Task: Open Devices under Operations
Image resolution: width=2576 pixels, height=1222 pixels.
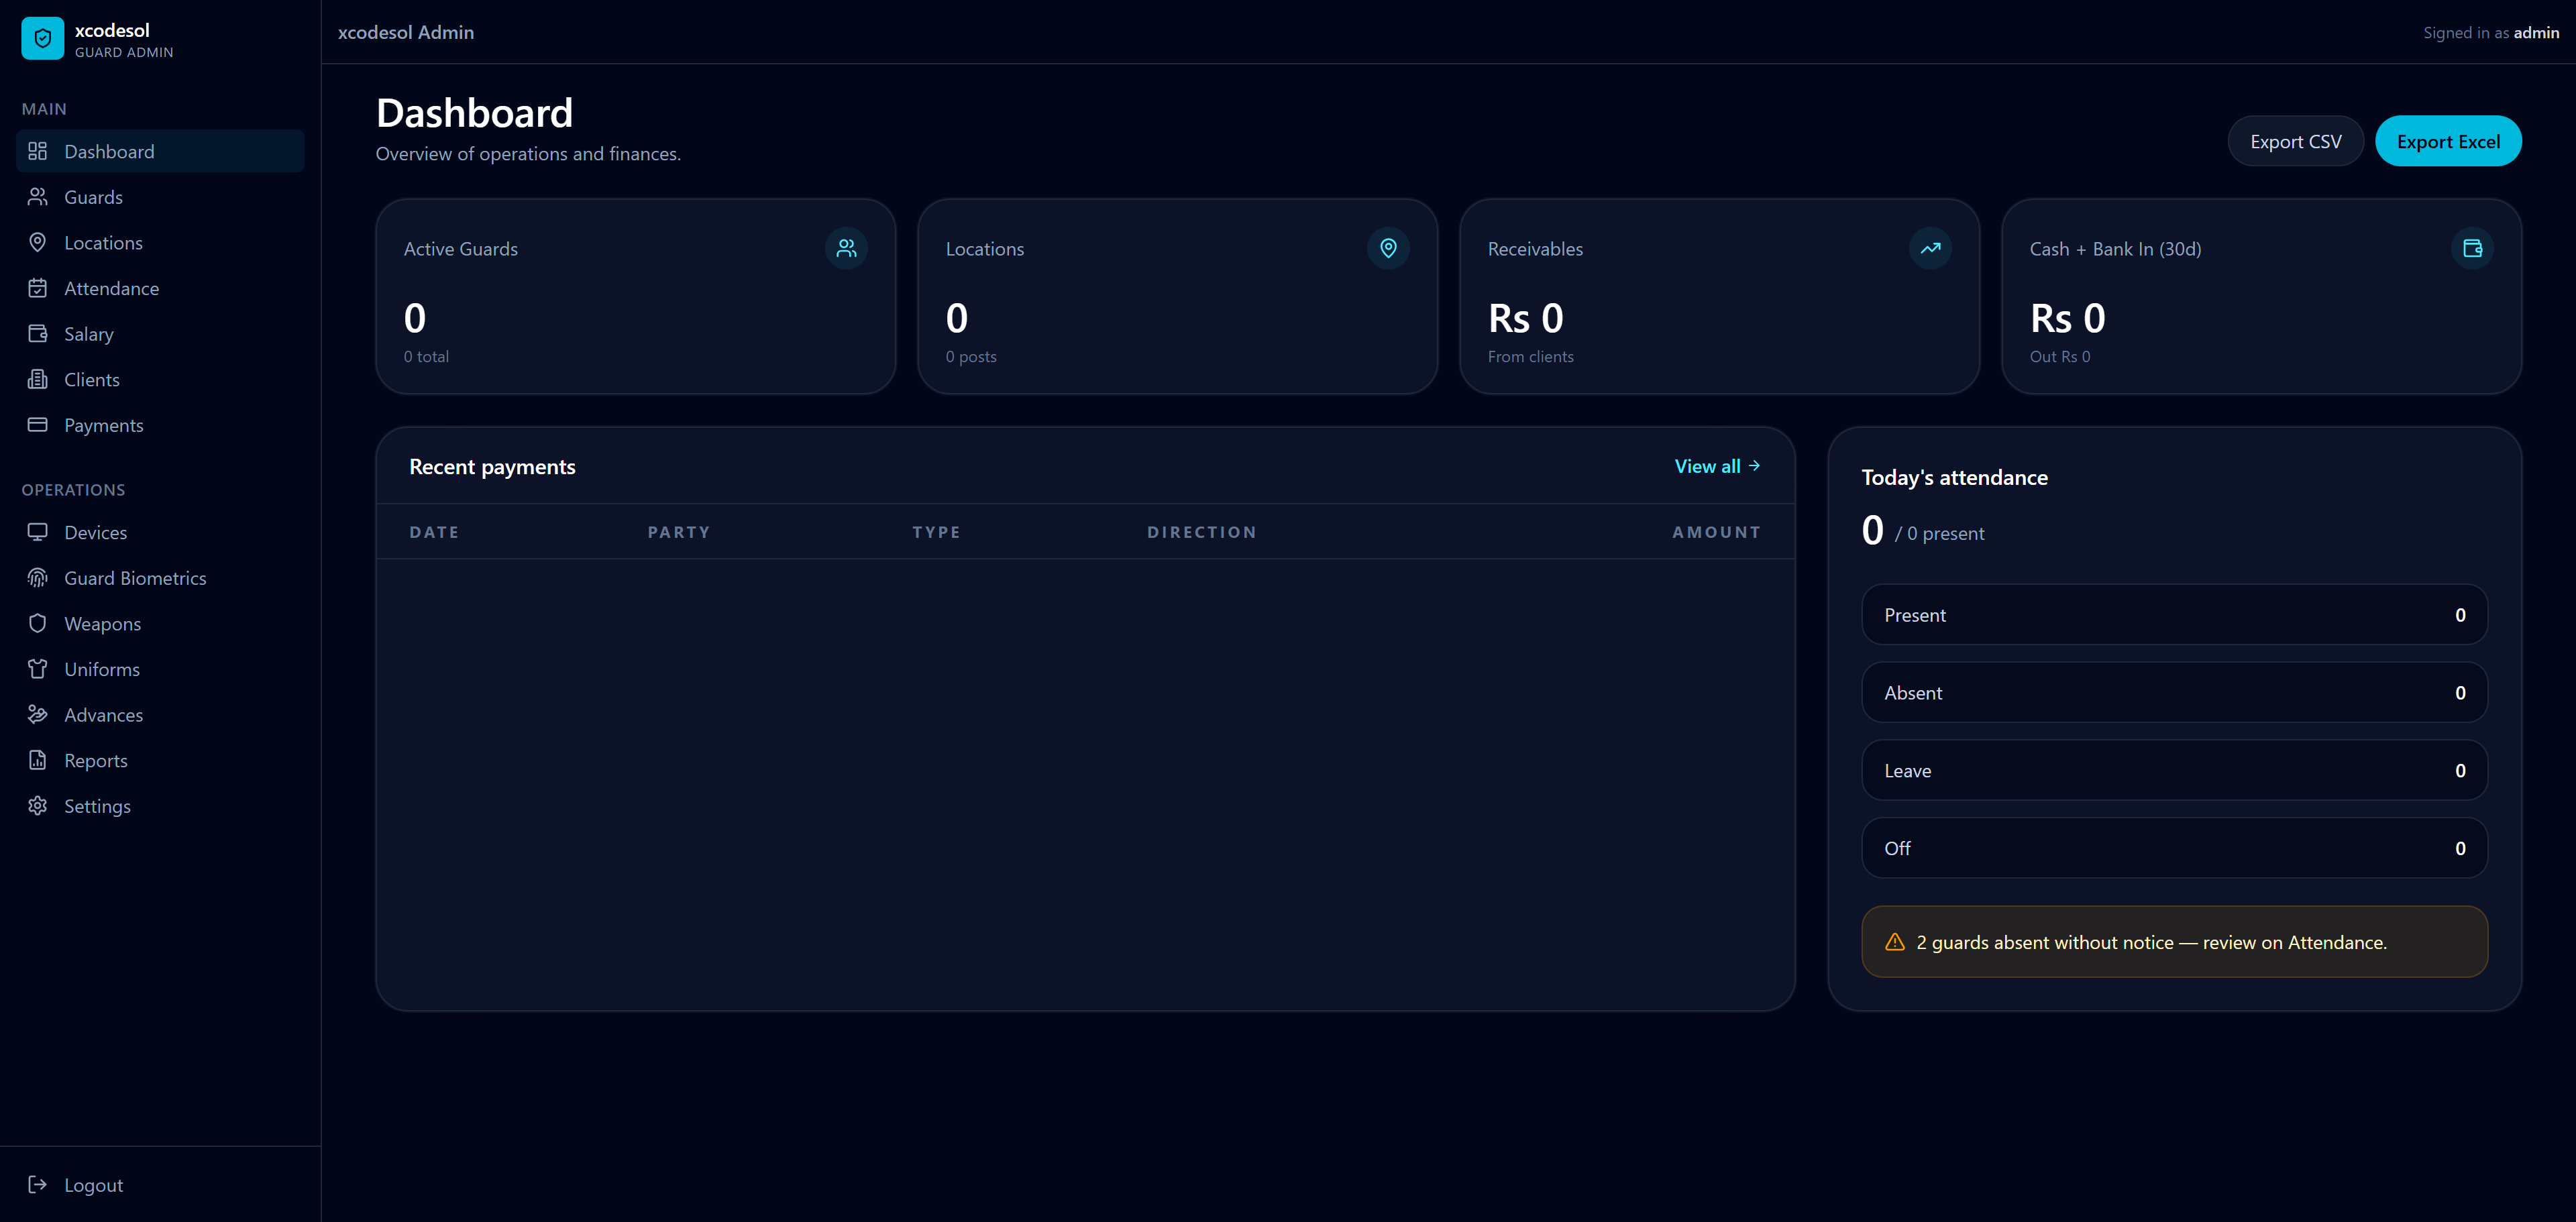Action: [160, 532]
